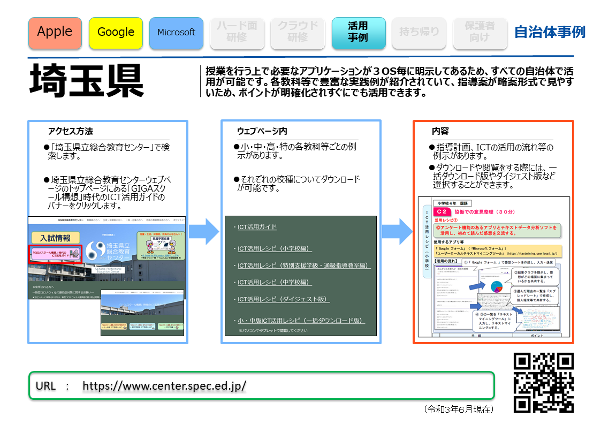601x425 pixels.
Task: Click the inset GIGA page screenshot
Action: coord(142,313)
